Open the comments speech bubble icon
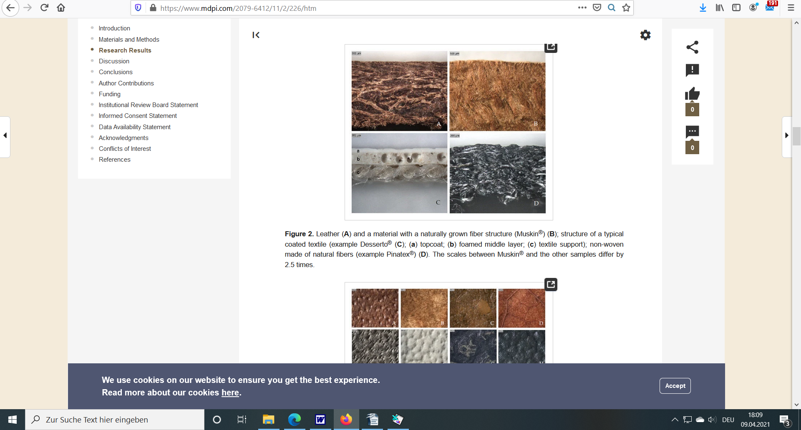 coord(692,132)
